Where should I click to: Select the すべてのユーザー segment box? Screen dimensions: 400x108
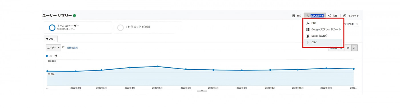click(78, 28)
